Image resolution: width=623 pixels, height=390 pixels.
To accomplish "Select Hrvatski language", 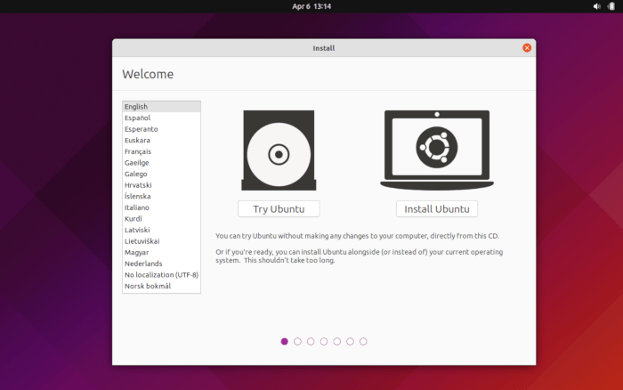I will (x=161, y=185).
